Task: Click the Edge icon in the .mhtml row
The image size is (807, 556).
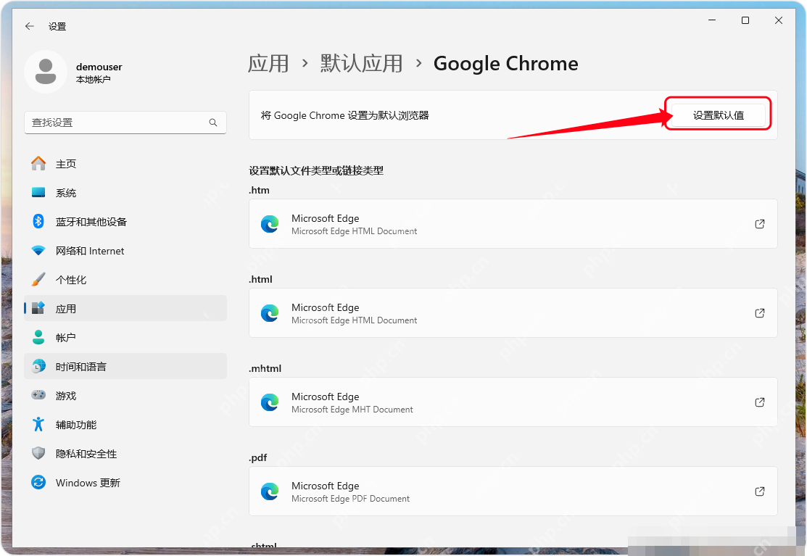Action: click(x=270, y=402)
